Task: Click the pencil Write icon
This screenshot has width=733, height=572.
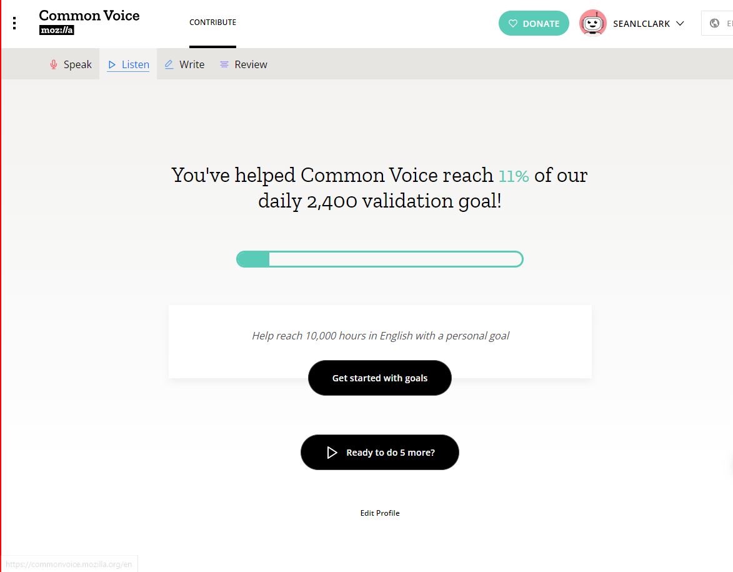Action: 169,64
